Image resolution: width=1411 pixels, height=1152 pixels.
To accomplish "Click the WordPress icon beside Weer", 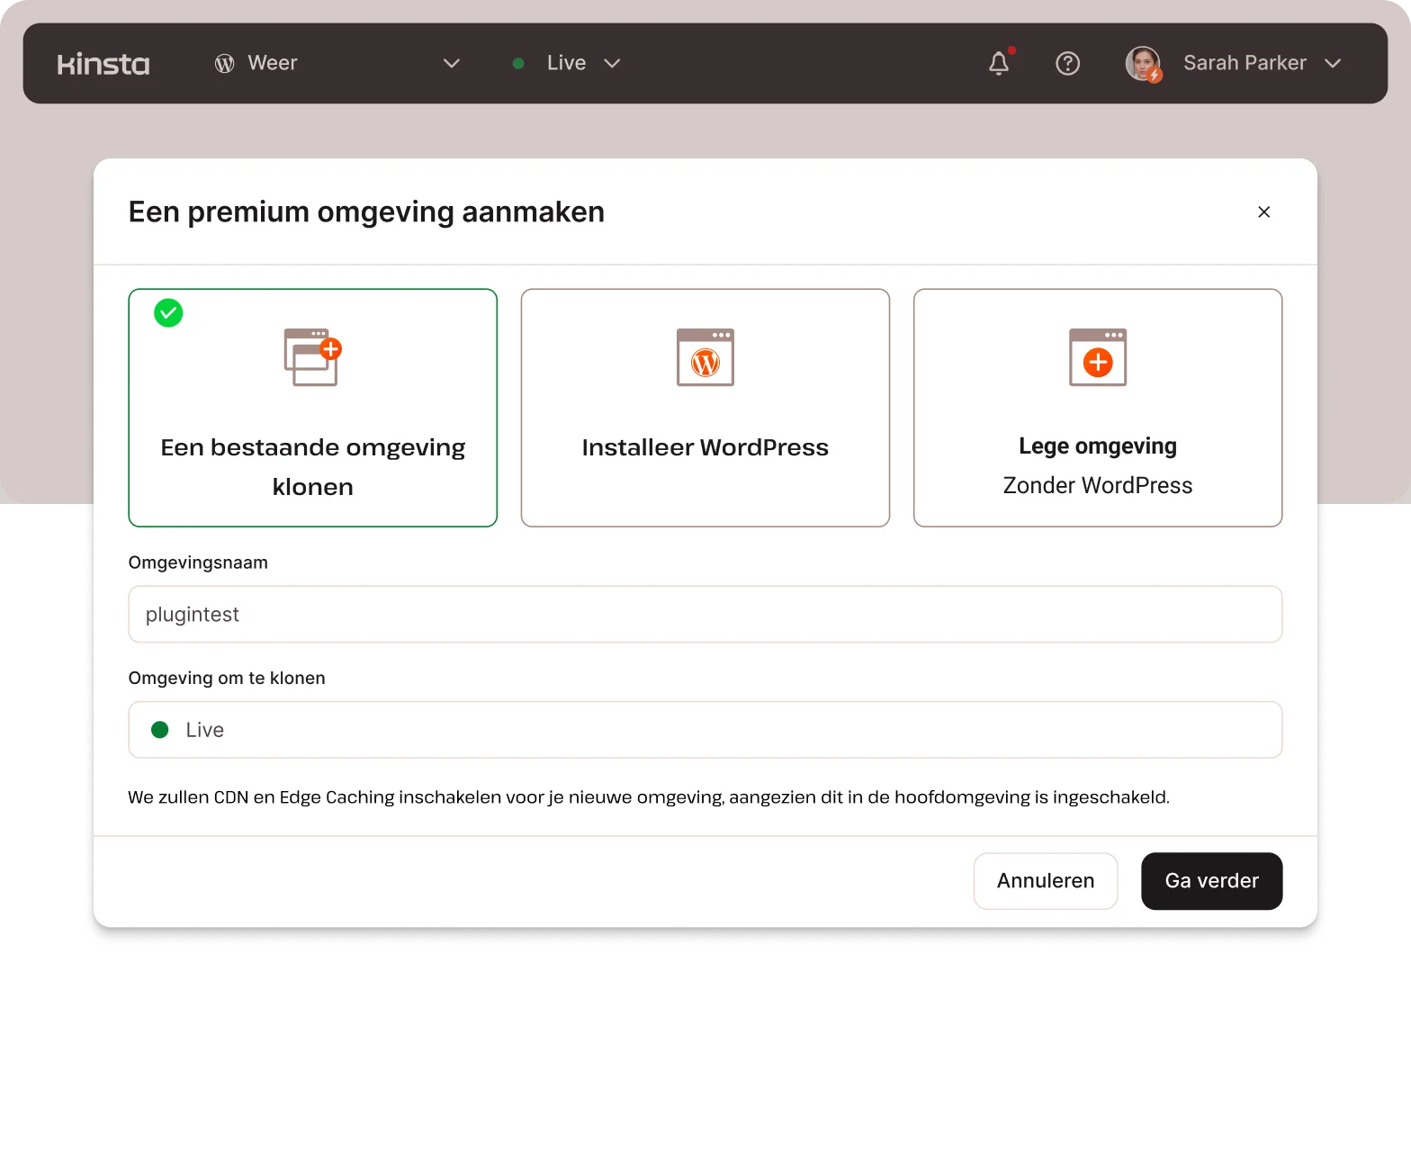I will click(x=224, y=63).
